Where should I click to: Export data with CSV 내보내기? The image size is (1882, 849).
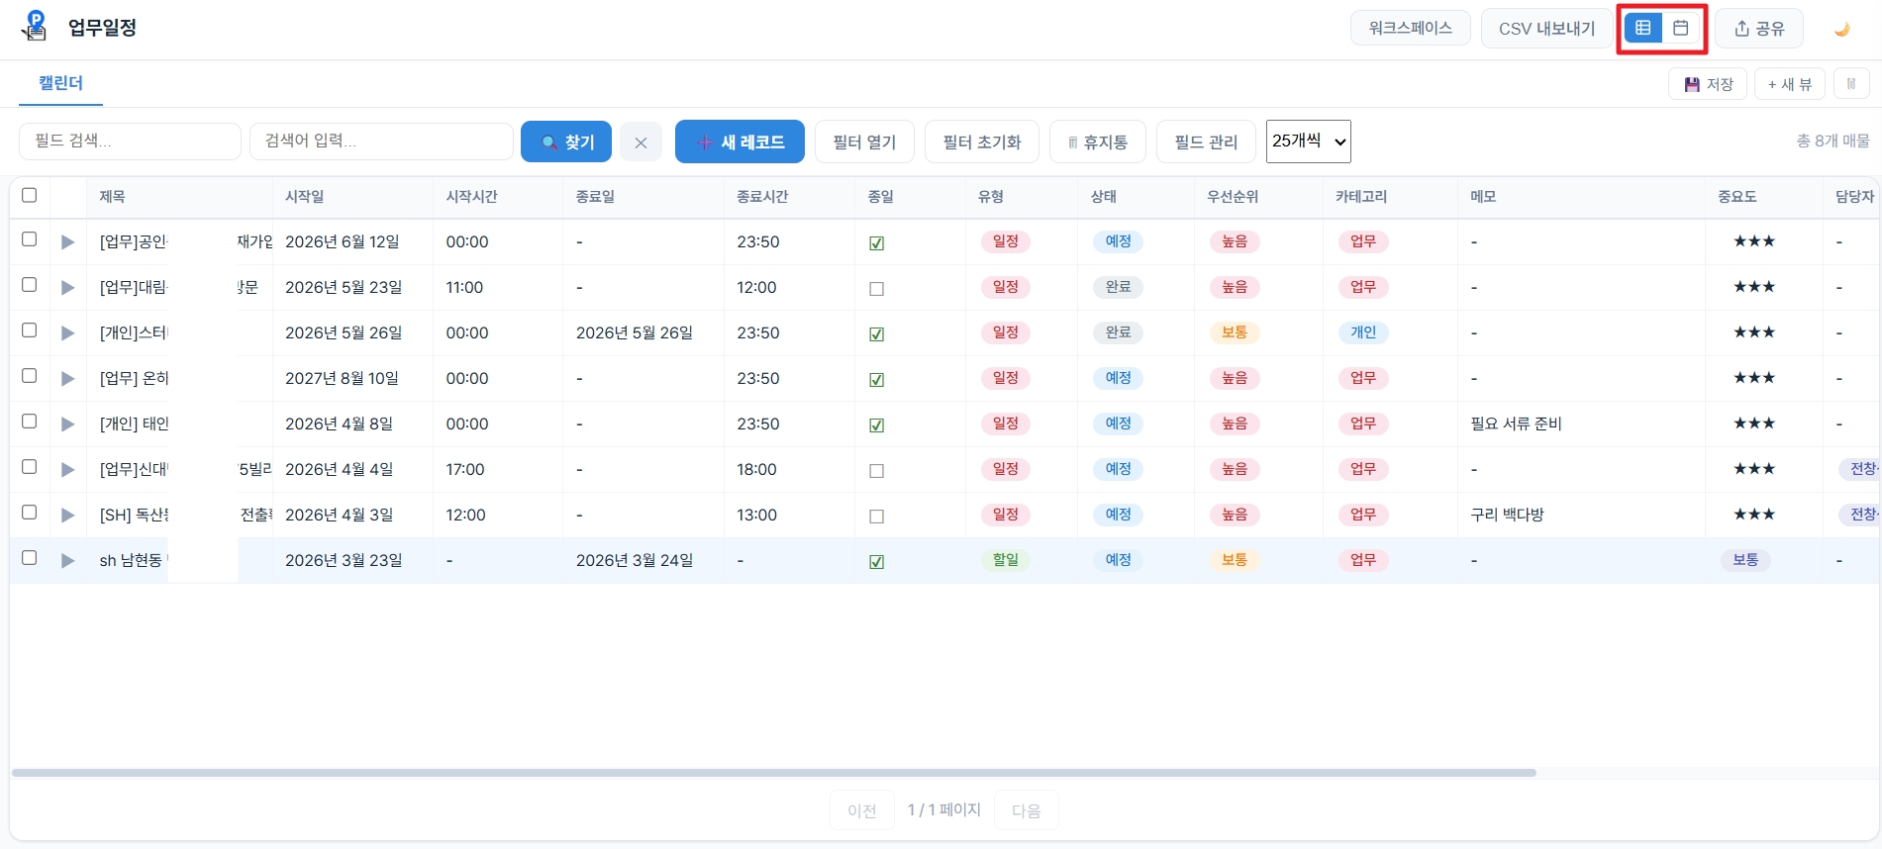point(1546,29)
